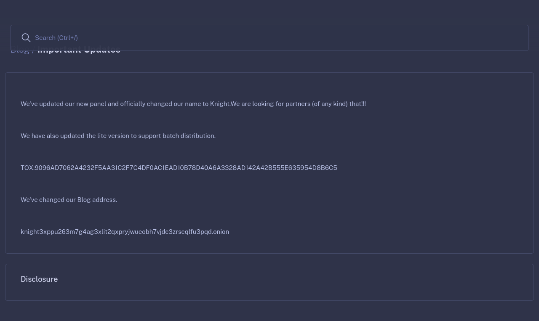
Task: Open the Blog breadcrumb link
Action: [20, 50]
